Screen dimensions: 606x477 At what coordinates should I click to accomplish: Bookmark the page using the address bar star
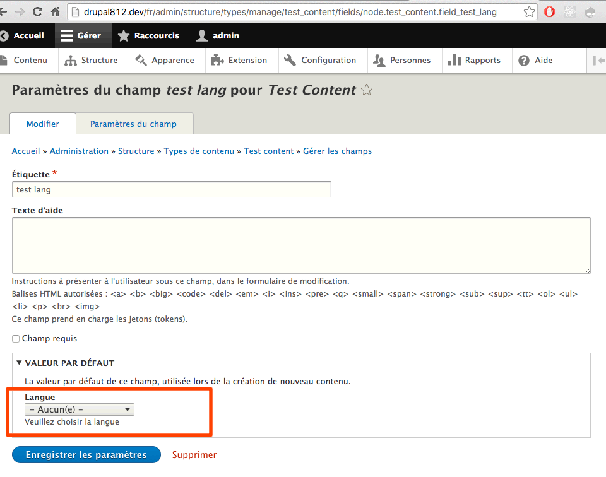(x=529, y=12)
